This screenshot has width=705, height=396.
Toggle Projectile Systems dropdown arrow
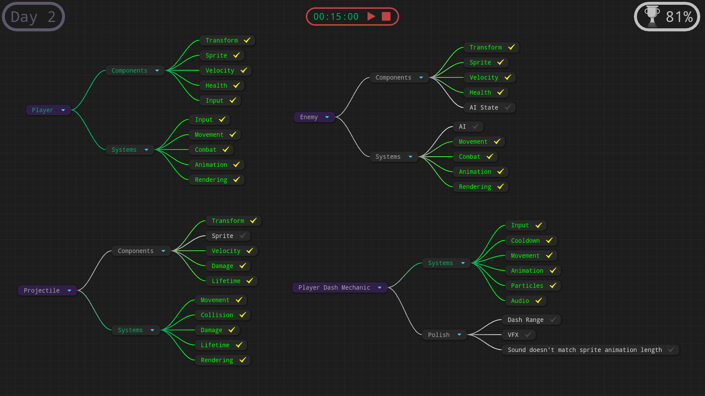tap(152, 330)
